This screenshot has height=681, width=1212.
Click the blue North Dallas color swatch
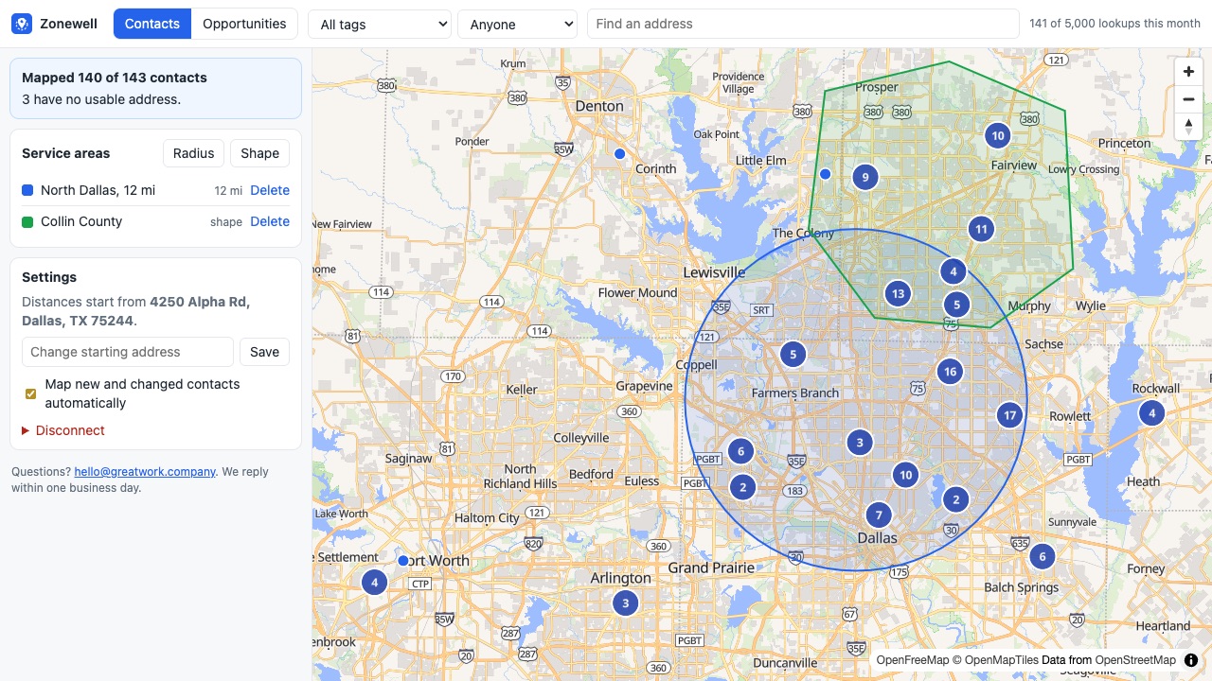[27, 190]
